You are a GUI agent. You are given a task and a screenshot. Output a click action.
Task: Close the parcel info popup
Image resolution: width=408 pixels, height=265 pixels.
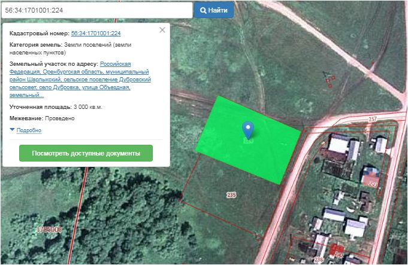[x=162, y=30]
